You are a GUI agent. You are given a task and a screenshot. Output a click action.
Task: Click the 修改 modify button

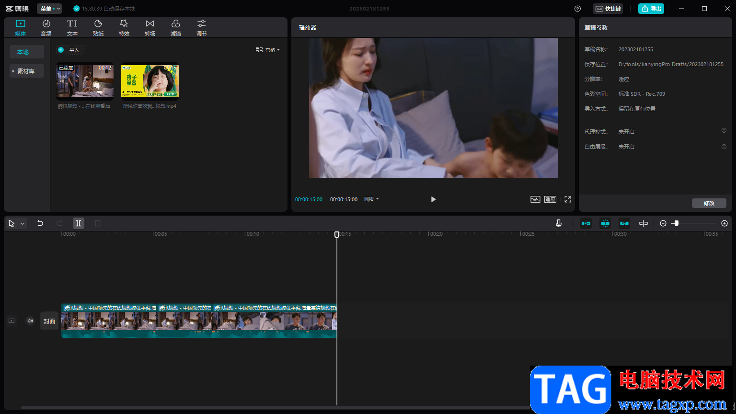(x=709, y=203)
